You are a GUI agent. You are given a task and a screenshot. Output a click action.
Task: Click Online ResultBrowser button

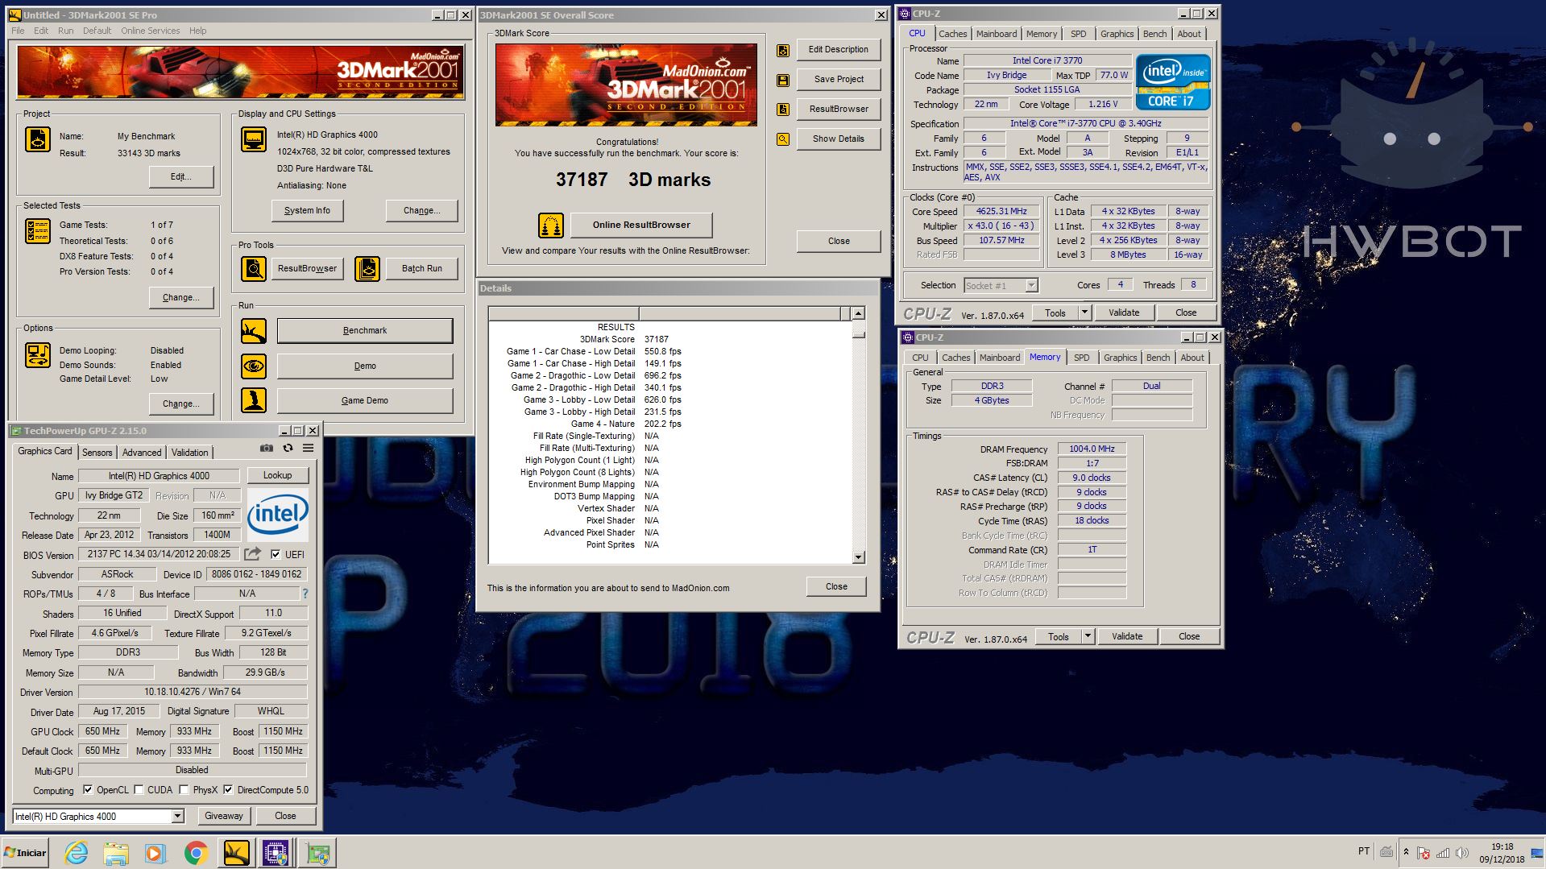[641, 225]
